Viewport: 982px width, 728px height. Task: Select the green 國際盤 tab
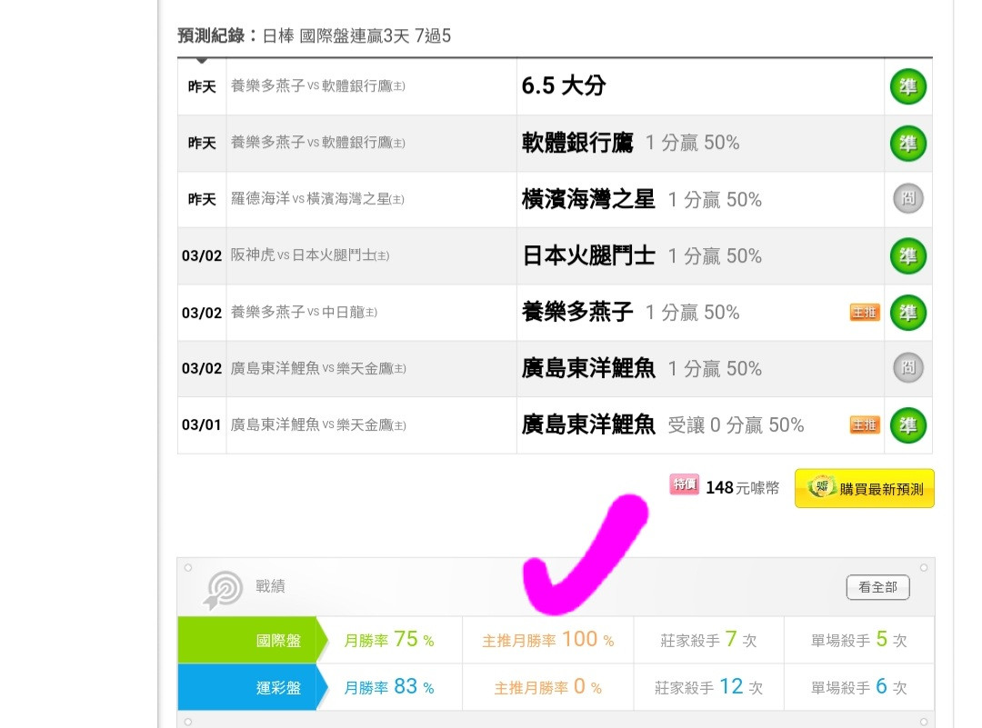253,640
